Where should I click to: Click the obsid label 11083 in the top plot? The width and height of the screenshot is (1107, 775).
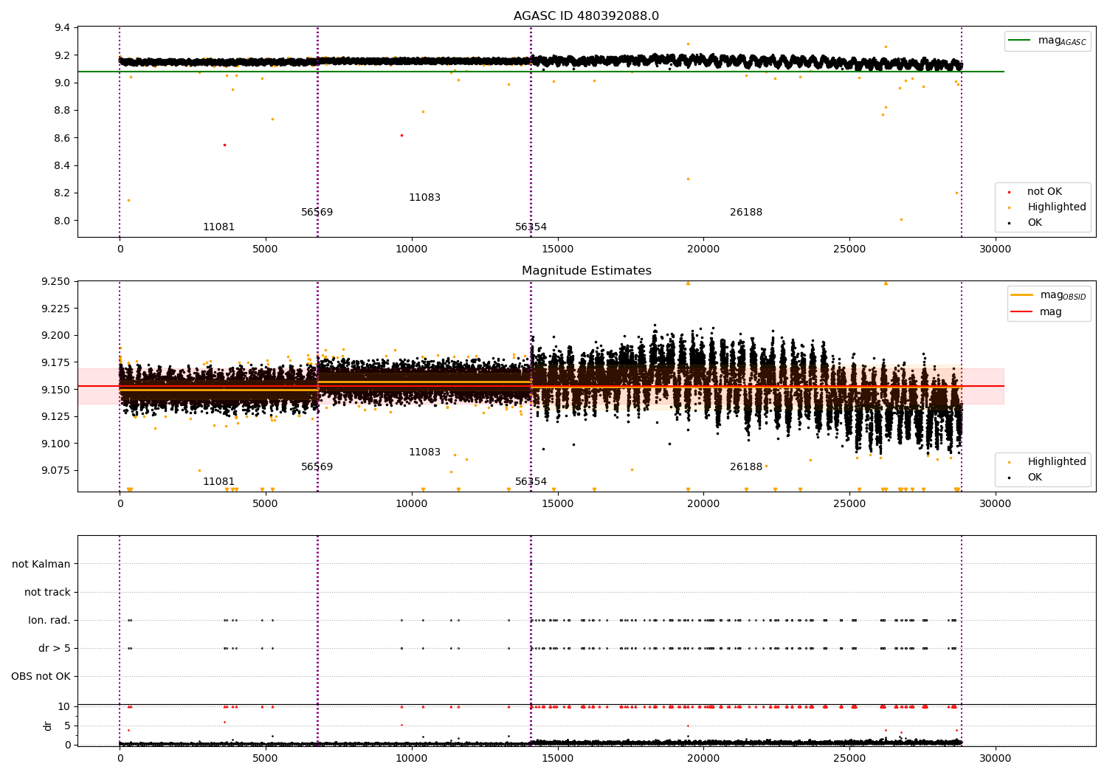point(424,198)
